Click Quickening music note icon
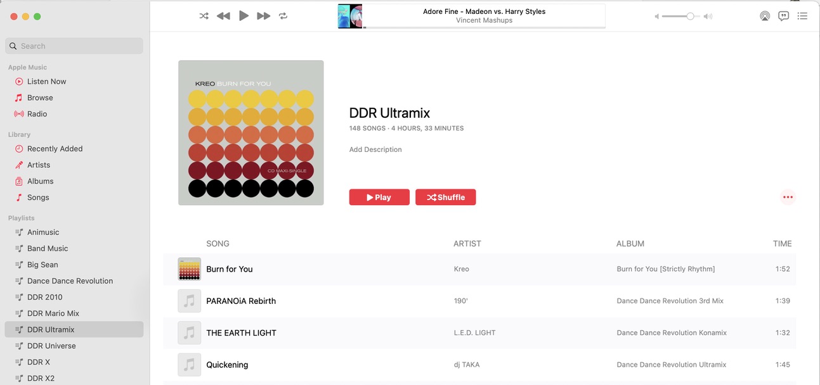The height and width of the screenshot is (385, 820). pyautogui.click(x=190, y=365)
